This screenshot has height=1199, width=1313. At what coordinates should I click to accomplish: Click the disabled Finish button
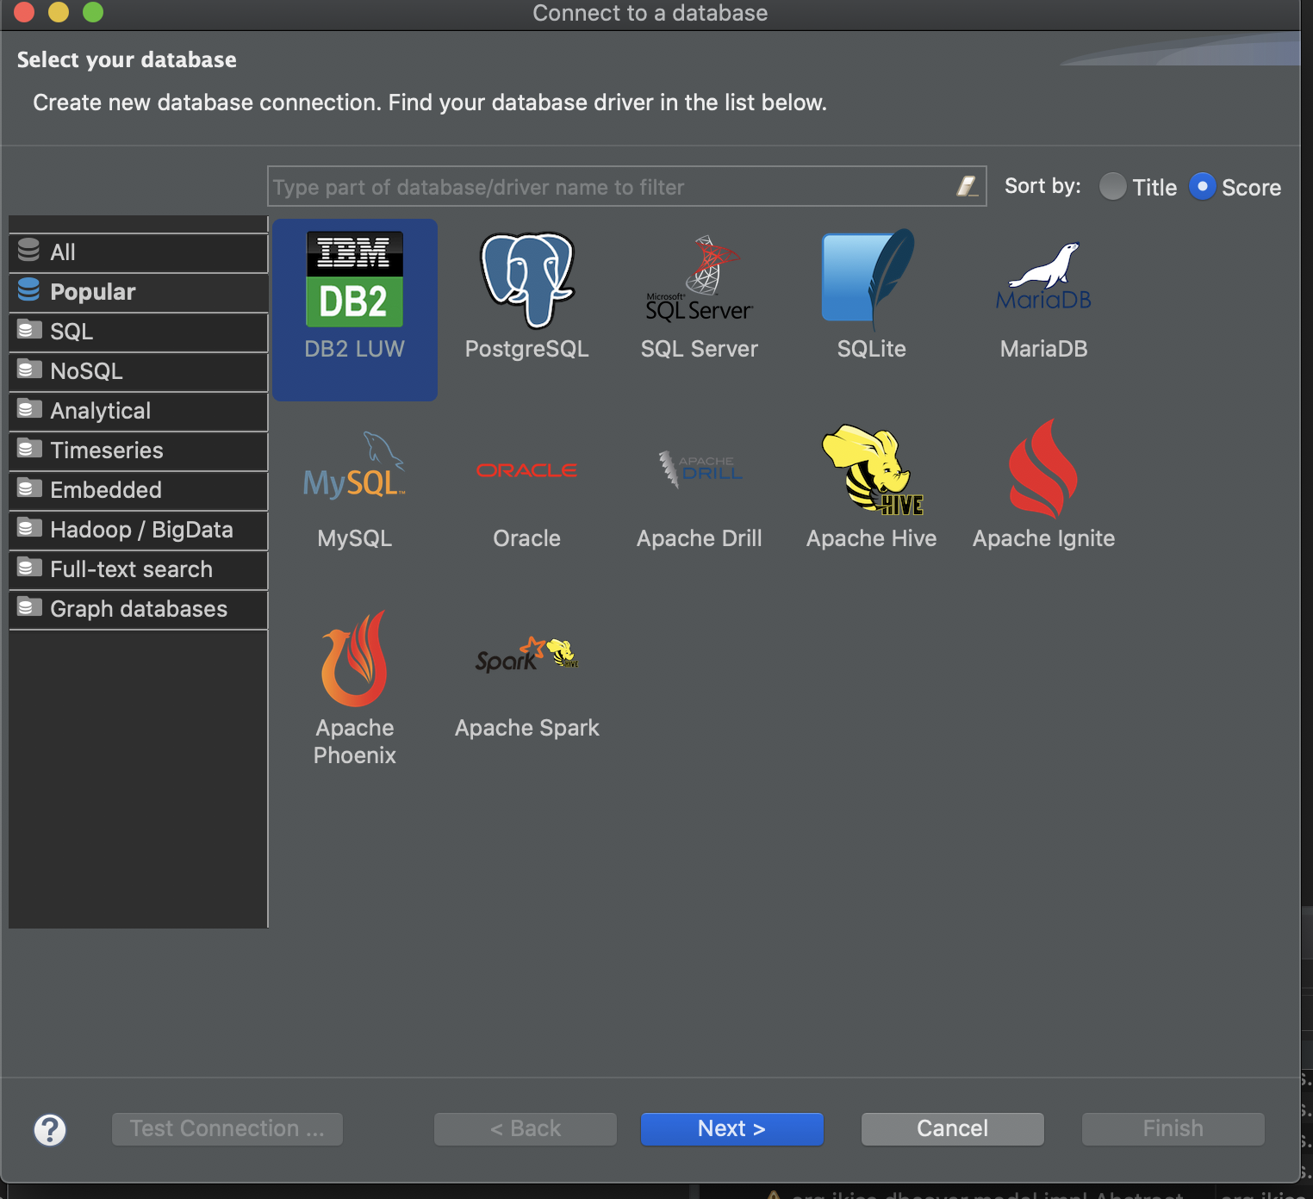pos(1173,1128)
